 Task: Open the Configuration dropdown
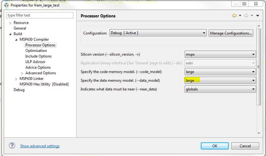(x=158, y=33)
